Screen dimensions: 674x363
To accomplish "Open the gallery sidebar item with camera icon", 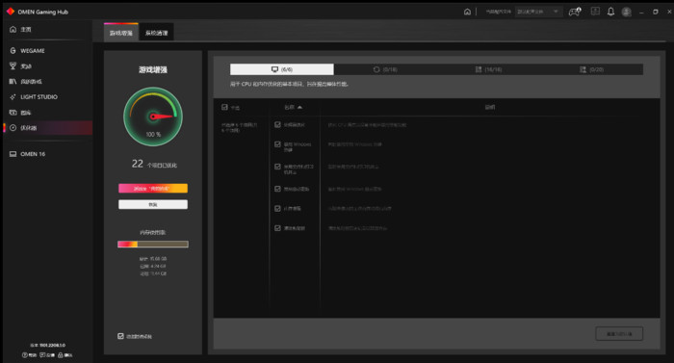I will click(20, 113).
